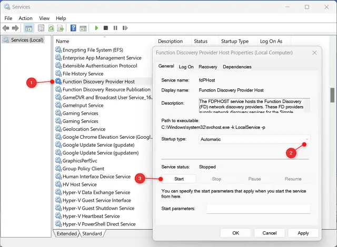This screenshot has width=337, height=247.
Task: Select the Standard tab at the bottom
Action: click(x=92, y=233)
